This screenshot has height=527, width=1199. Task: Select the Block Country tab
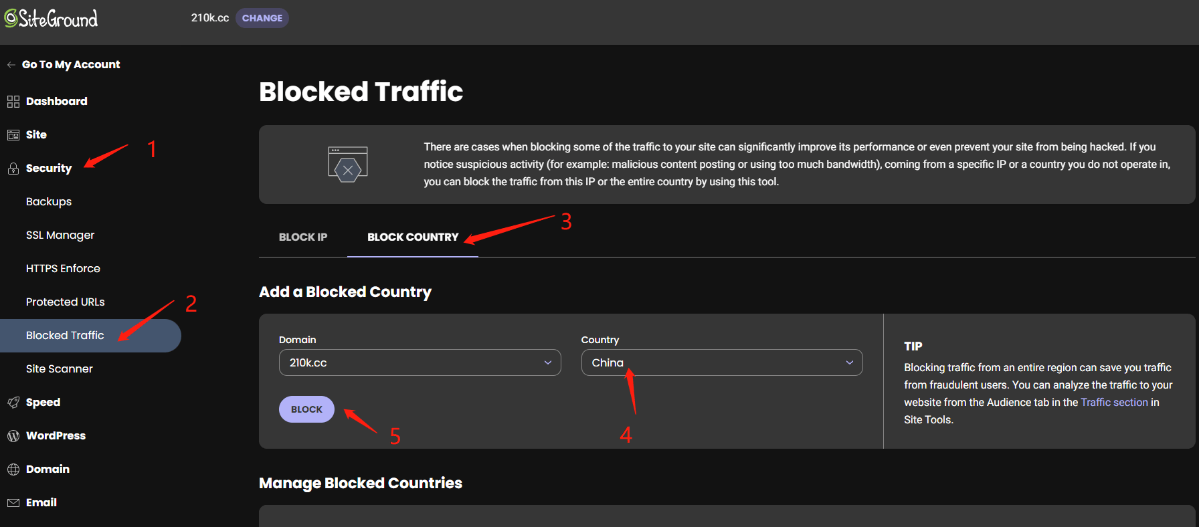pos(413,237)
